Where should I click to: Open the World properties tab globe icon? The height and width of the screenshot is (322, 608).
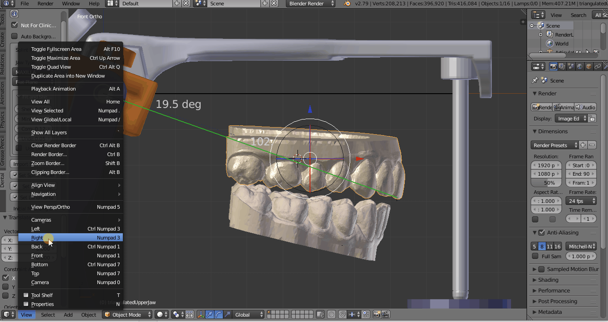click(x=580, y=66)
